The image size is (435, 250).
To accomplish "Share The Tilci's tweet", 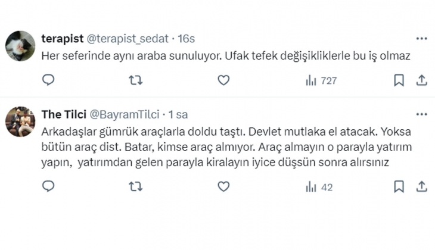I will (421, 186).
